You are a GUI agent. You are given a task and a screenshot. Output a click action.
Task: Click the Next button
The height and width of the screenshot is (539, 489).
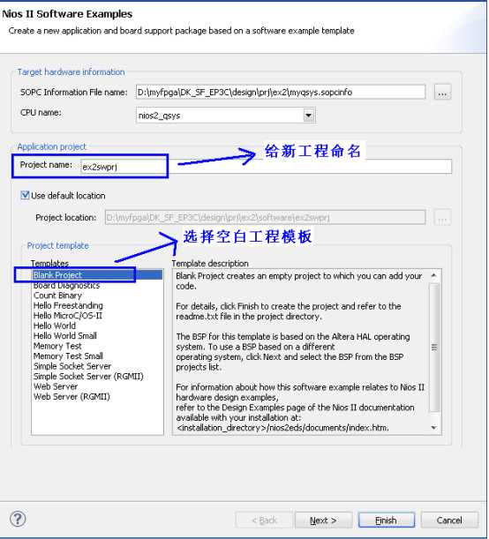[323, 520]
